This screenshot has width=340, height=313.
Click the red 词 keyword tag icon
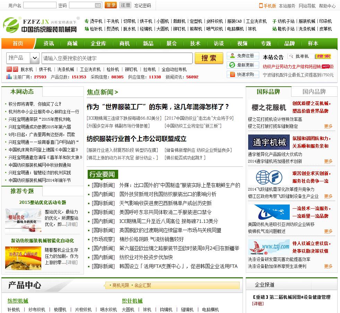pyautogui.click(x=15, y=69)
